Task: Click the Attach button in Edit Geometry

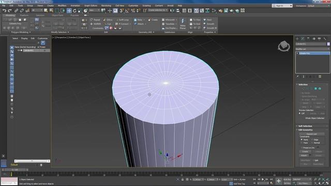Action: tap(304, 156)
